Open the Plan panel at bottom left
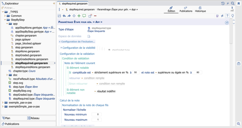Screen dimensions: 242x128 tap(14, 118)
